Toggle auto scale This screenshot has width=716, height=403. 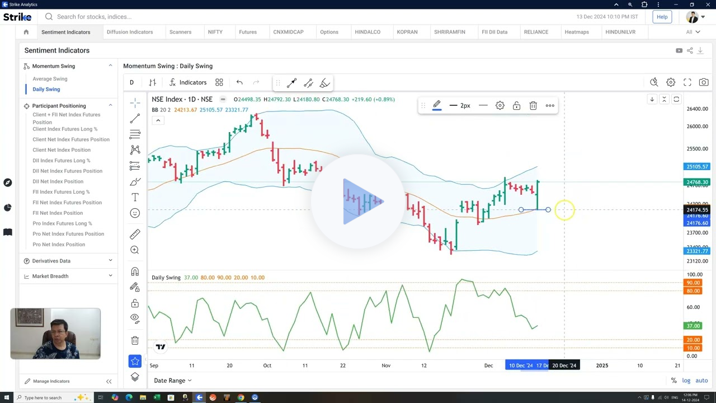(701, 381)
